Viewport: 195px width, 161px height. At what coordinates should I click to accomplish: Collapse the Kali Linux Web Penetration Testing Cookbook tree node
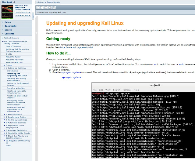coord(3,42)
